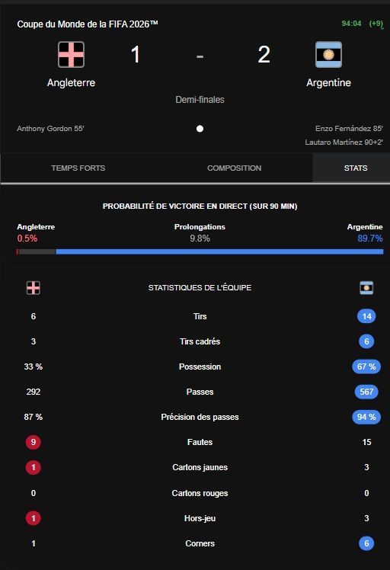The image size is (390, 570).
Task: Click Anthony Gordon 55' goal entry
Action: 50,128
